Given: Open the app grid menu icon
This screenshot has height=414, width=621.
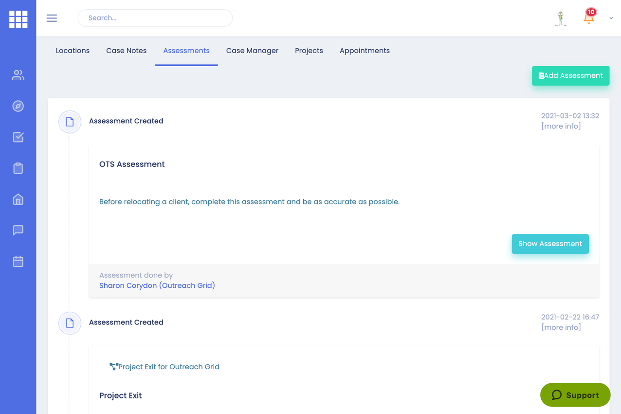Looking at the screenshot, I should tap(18, 19).
